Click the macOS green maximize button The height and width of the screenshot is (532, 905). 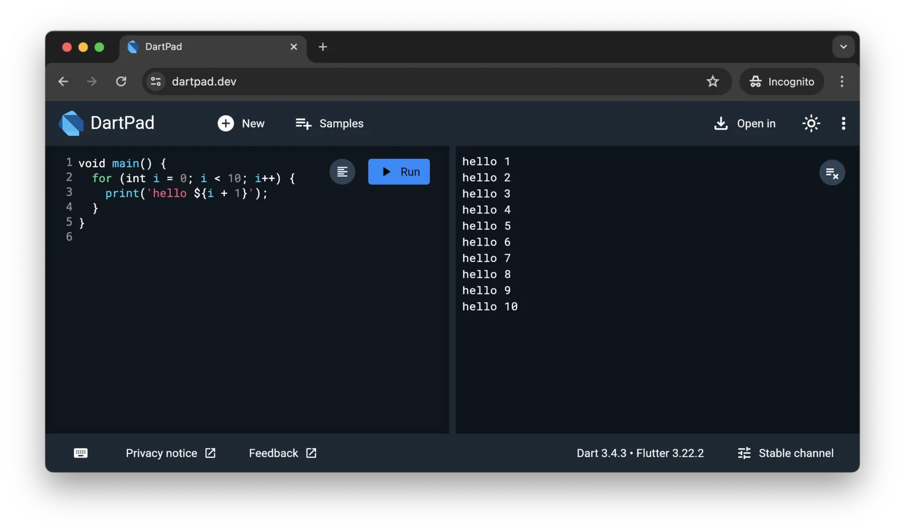(100, 47)
